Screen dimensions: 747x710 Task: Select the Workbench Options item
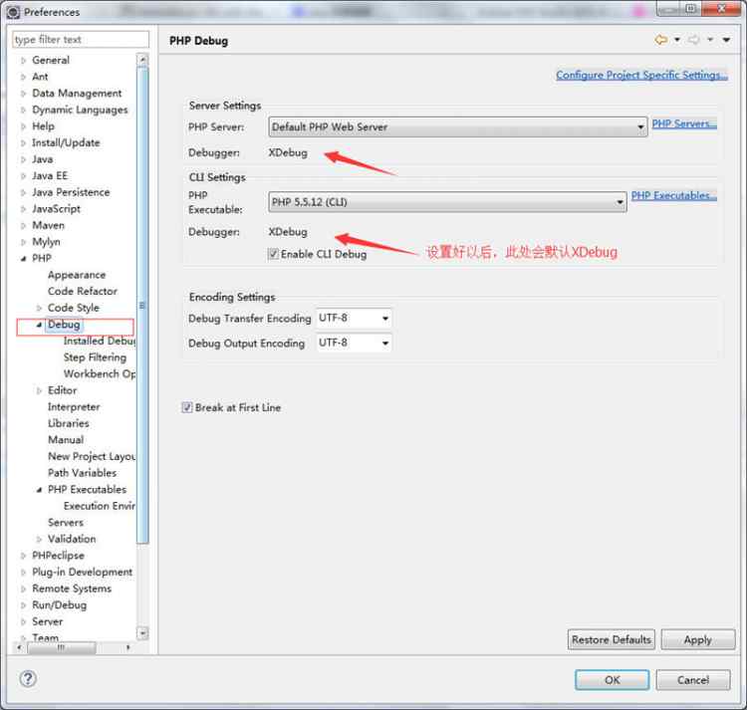(x=99, y=373)
